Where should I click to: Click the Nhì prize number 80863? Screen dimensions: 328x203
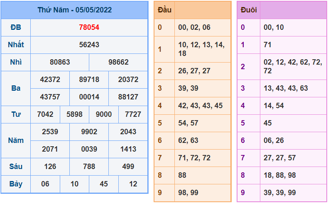click(x=60, y=62)
